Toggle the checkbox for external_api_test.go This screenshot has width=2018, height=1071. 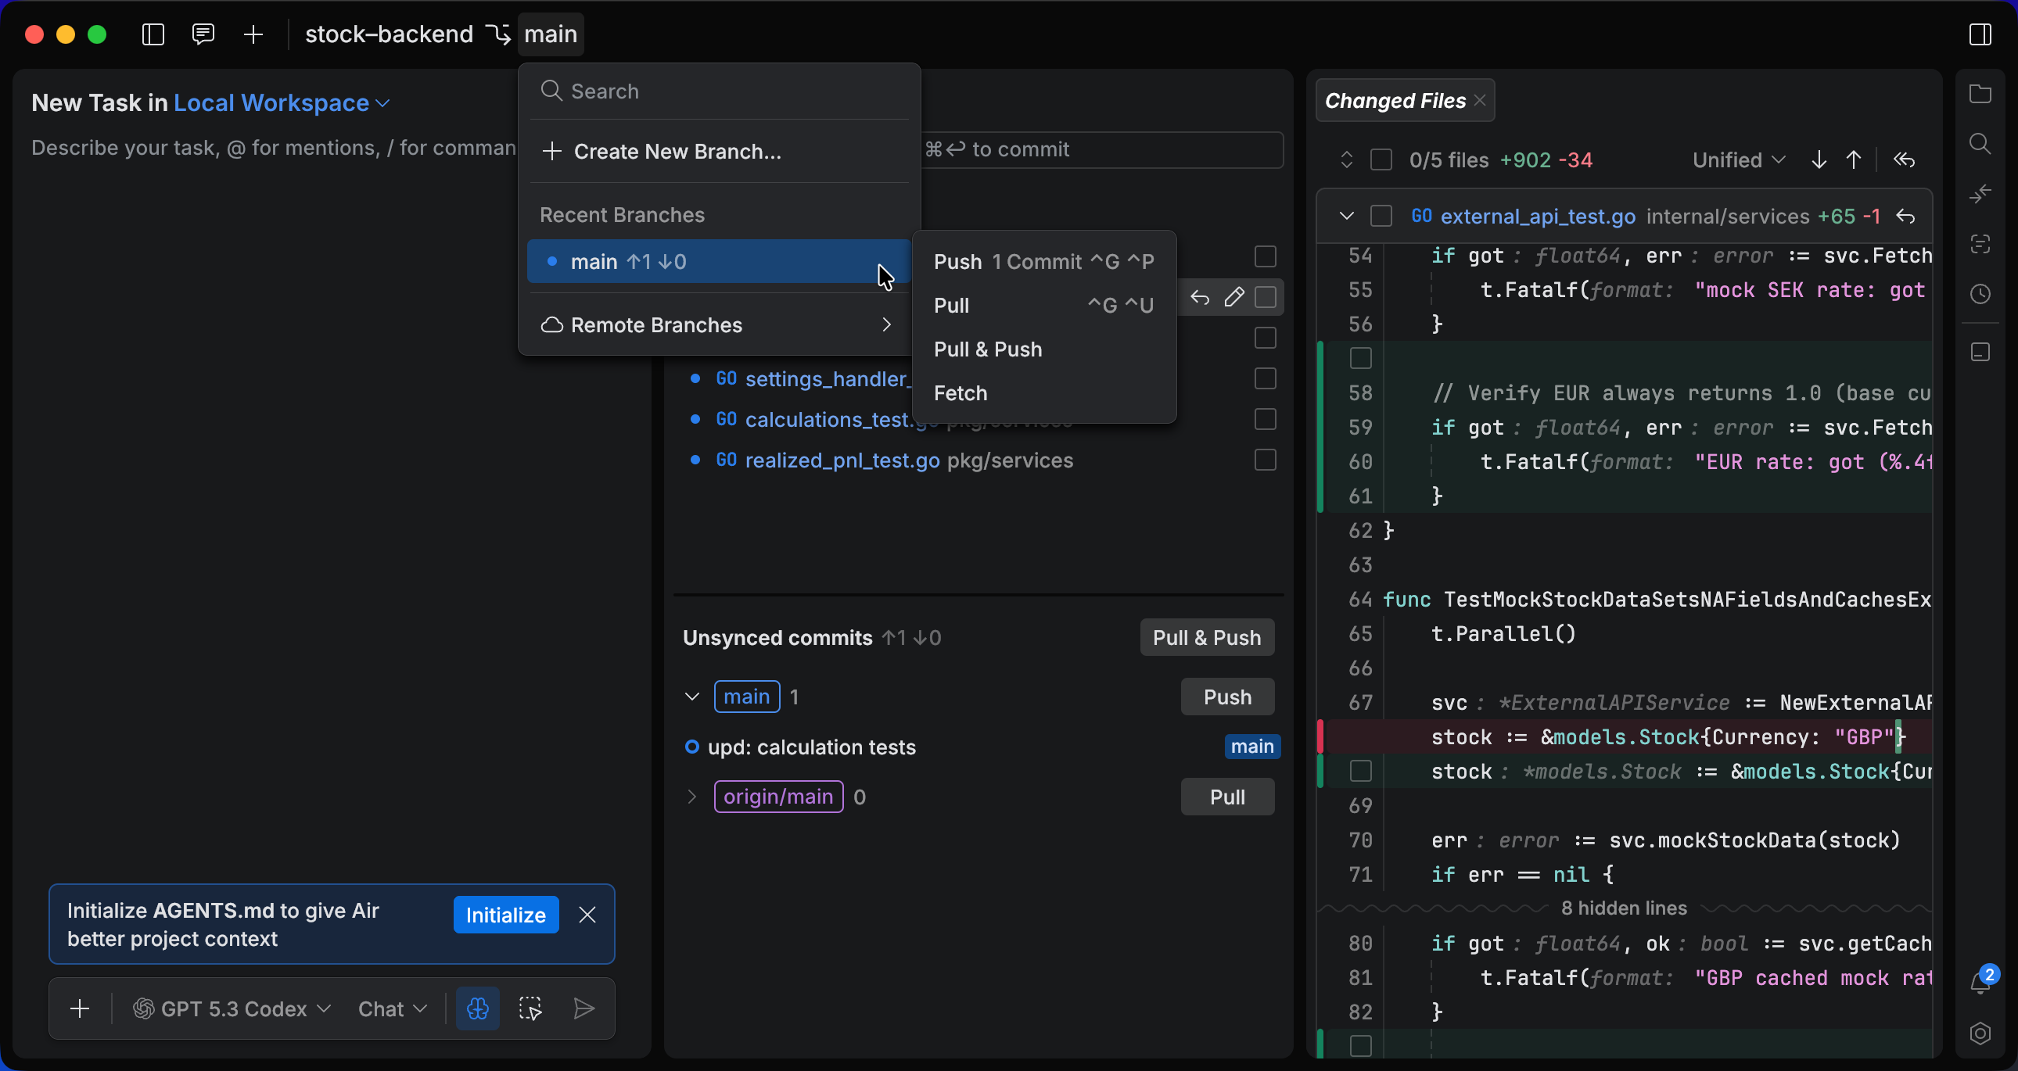1381,216
